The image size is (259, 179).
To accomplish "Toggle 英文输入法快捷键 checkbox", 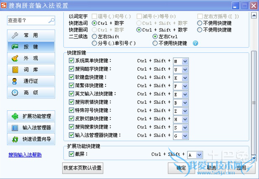I will click(71, 94).
